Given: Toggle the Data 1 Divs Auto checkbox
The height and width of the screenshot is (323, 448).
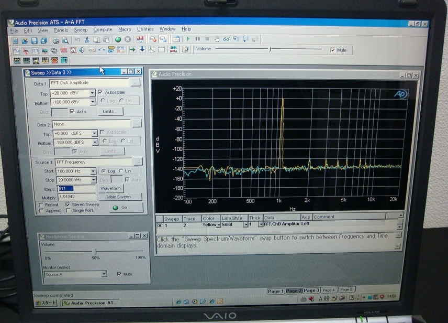Looking at the screenshot, I should coord(72,111).
